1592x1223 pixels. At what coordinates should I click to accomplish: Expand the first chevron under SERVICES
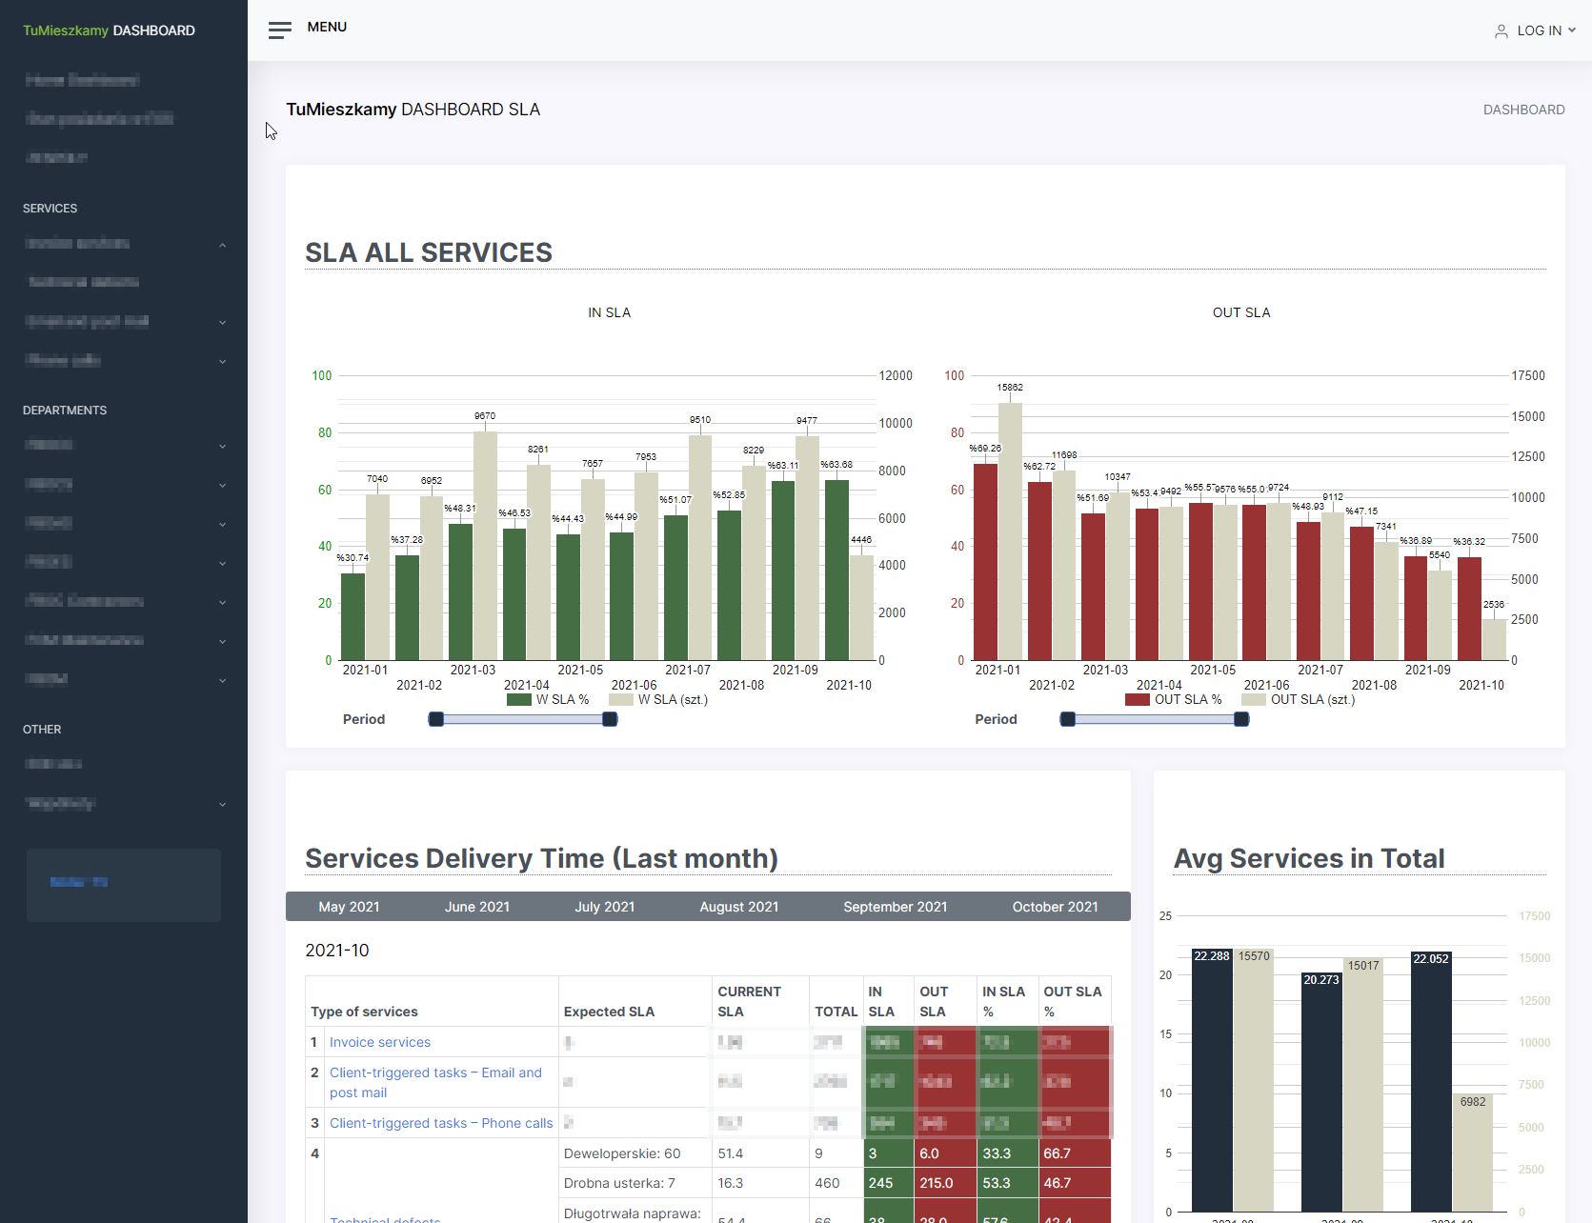click(222, 246)
